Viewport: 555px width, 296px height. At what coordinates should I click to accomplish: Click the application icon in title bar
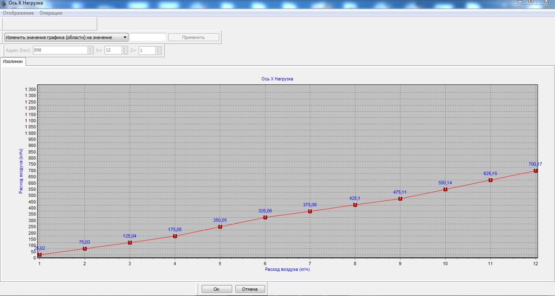4,3
